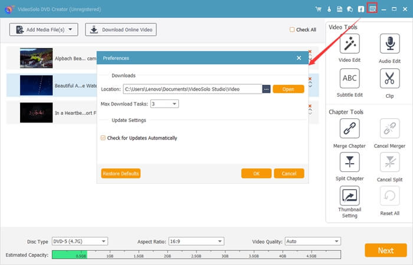
Task: Click the Reset All icon
Action: pyautogui.click(x=389, y=196)
